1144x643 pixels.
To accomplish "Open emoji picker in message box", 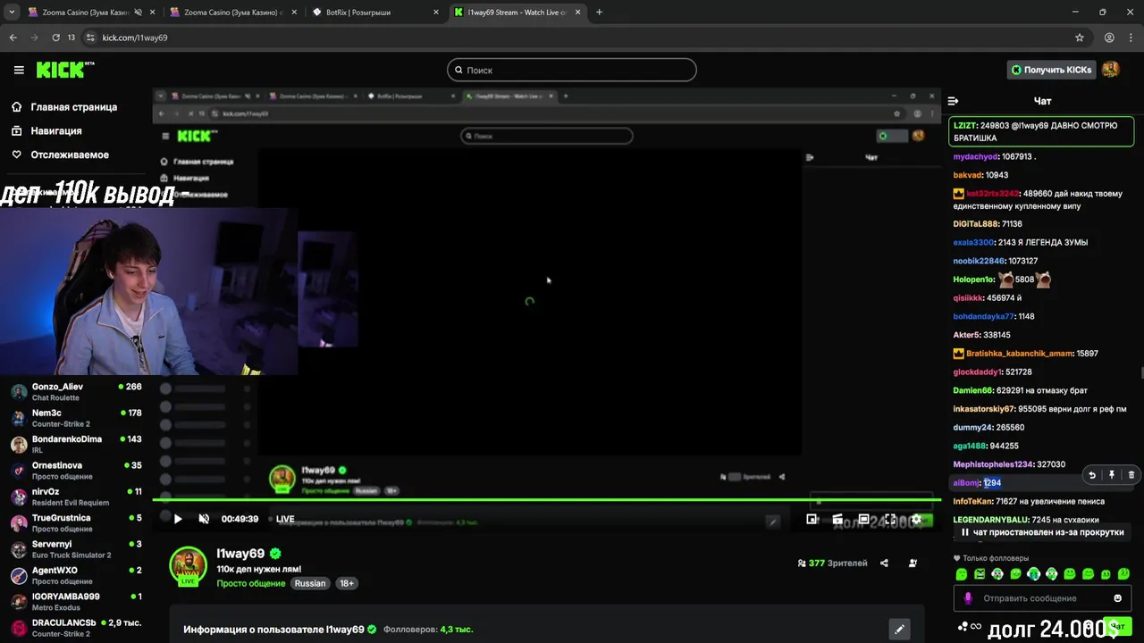I will point(1117,598).
